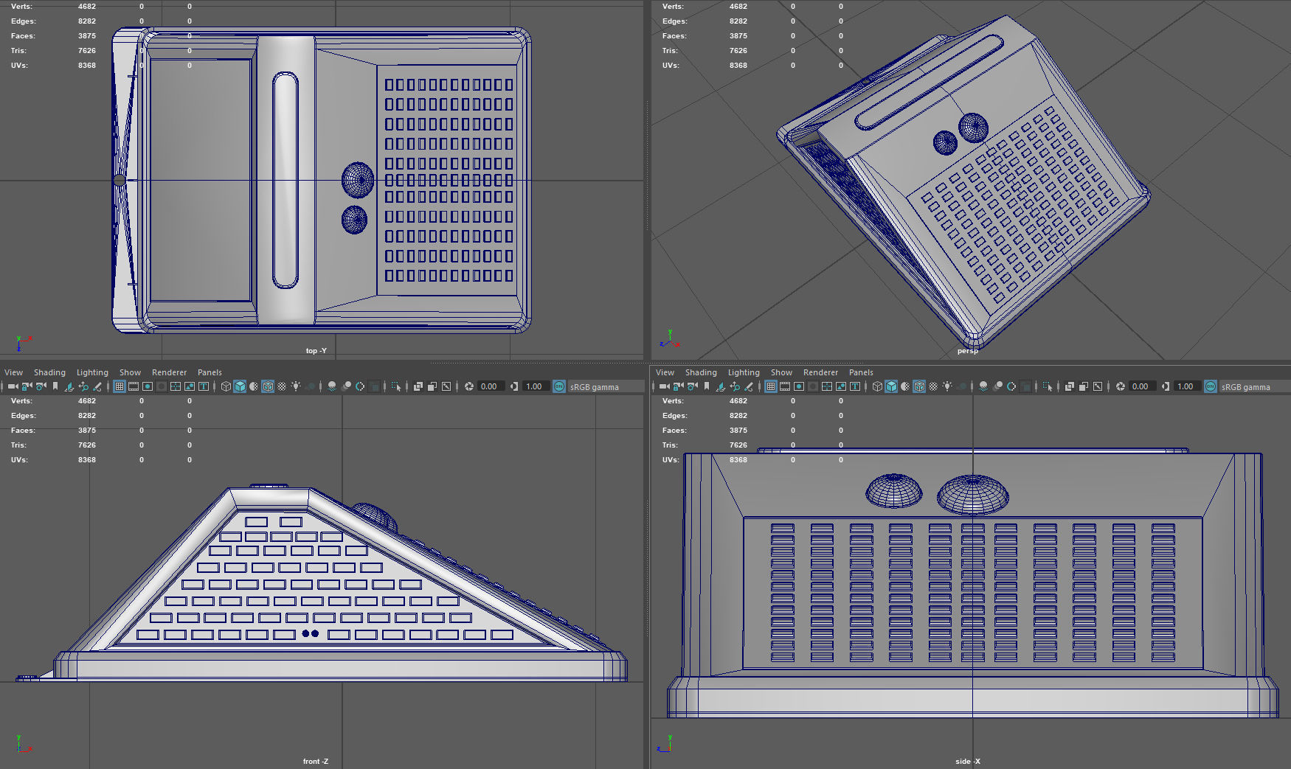Click UVs count 8368 in front viewport
Viewport: 1291px width, 769px height.
(x=87, y=460)
